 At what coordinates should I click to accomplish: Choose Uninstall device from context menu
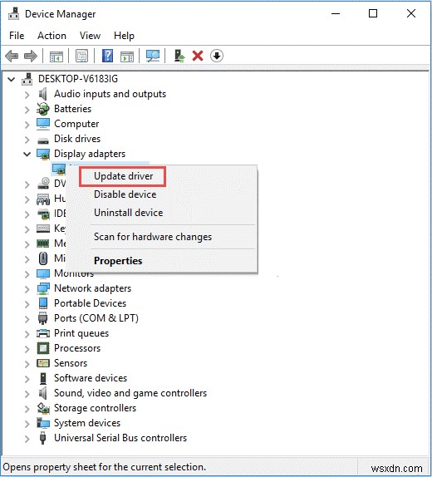click(128, 213)
